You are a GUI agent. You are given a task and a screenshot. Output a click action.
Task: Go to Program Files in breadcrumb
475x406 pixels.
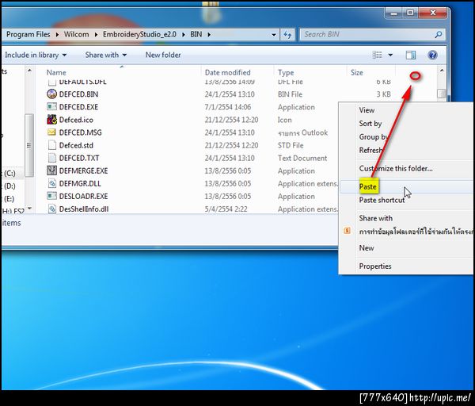(28, 35)
